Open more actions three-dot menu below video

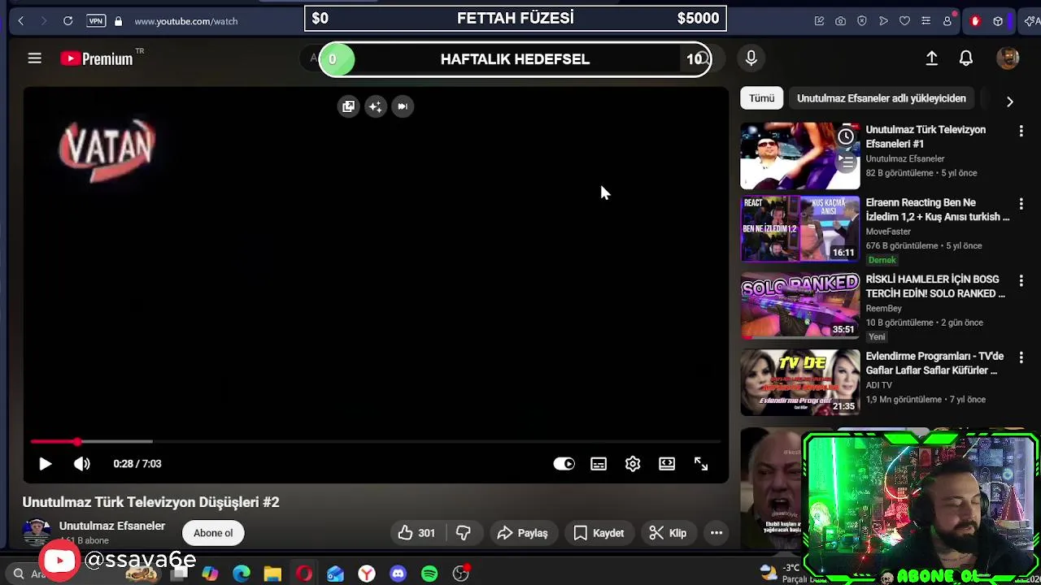(x=717, y=533)
